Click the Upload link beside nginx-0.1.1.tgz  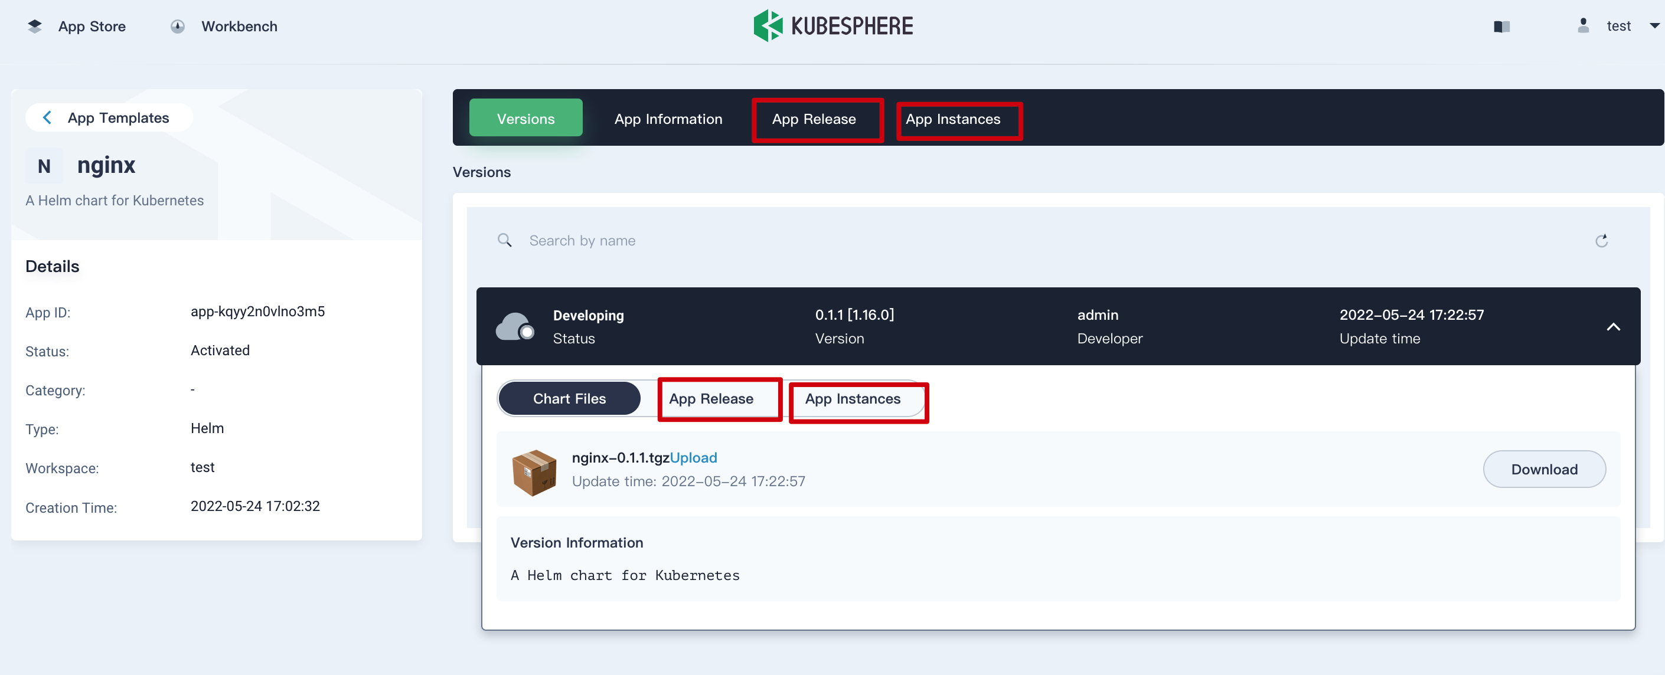[693, 457]
